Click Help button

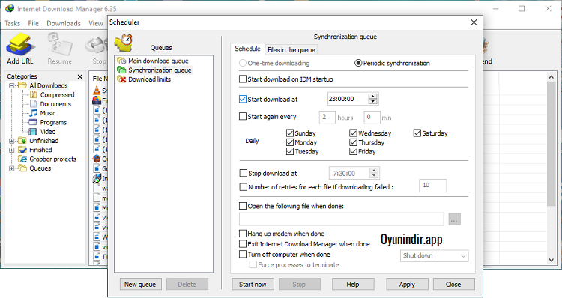(x=353, y=284)
